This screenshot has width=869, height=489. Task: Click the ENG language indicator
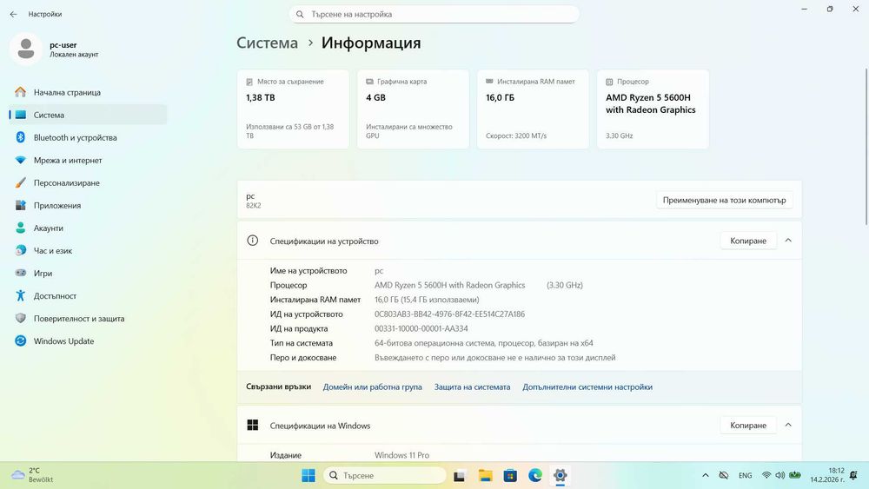pyautogui.click(x=746, y=476)
